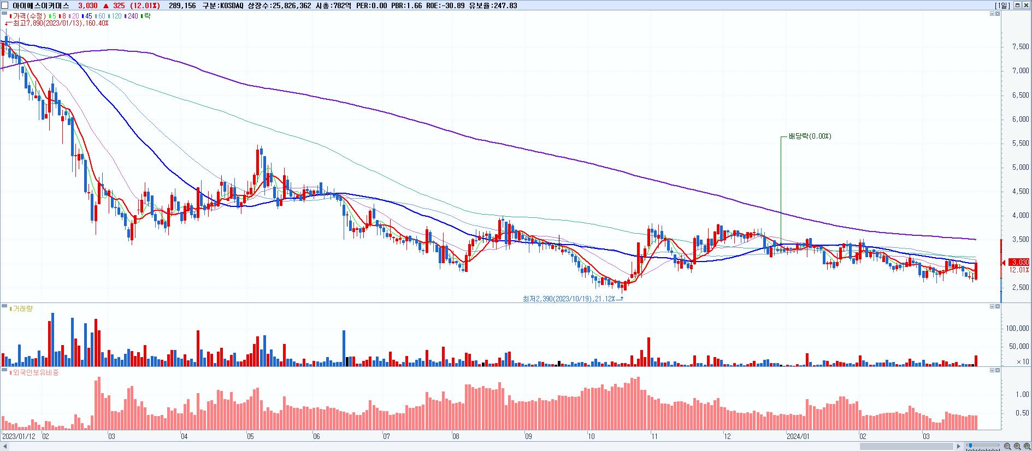1032x451 pixels.
Task: Click the 아이에스이커머스 stock name
Action: point(40,5)
